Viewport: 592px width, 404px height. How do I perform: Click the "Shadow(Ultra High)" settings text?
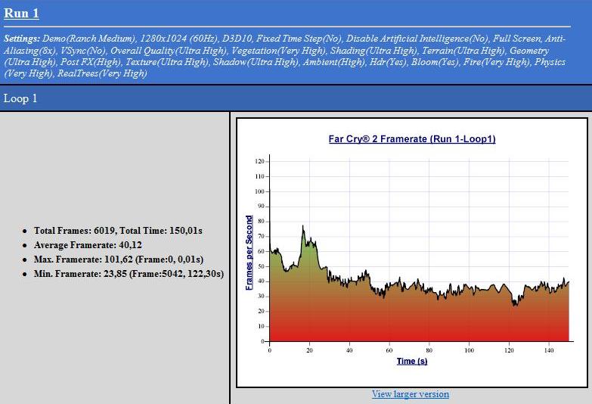click(256, 62)
